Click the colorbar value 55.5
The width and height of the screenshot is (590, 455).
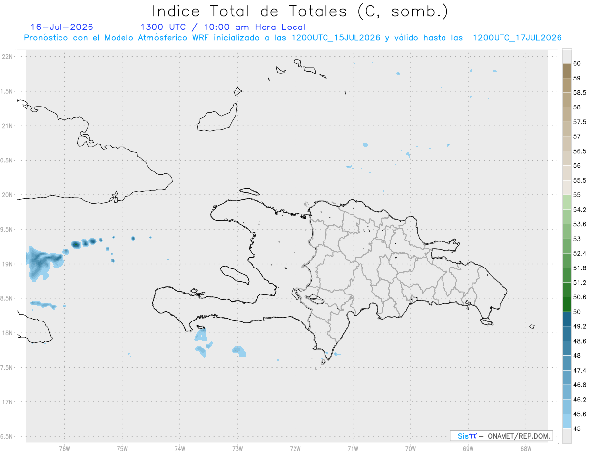pos(580,181)
